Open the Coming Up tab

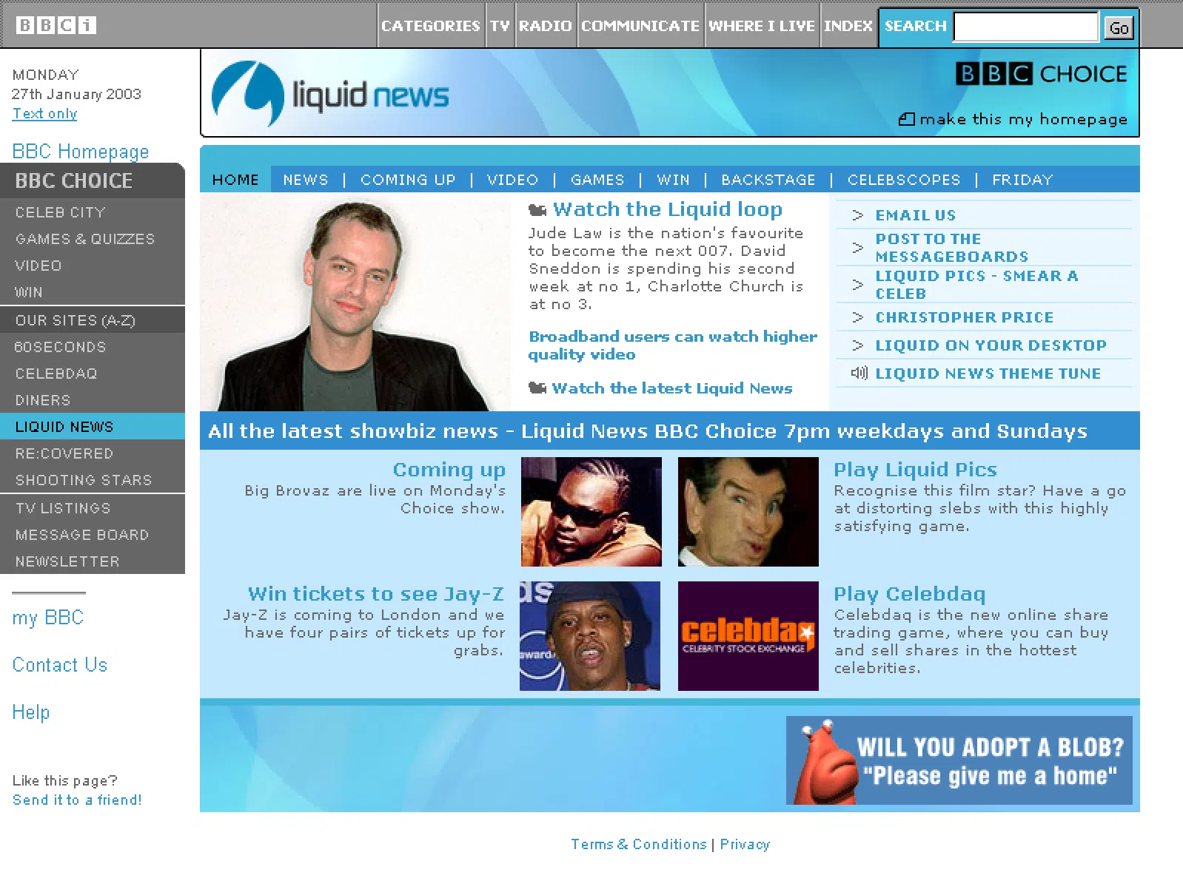coord(407,180)
